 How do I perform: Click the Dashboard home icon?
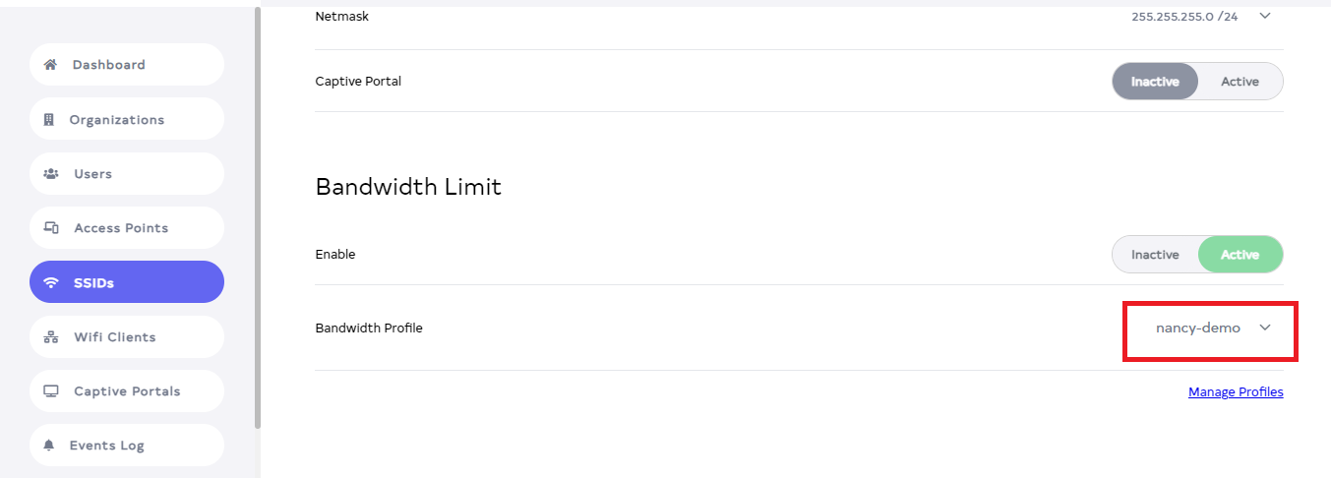click(50, 65)
